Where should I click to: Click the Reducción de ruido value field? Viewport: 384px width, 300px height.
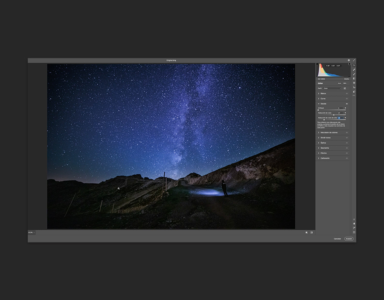(x=340, y=113)
